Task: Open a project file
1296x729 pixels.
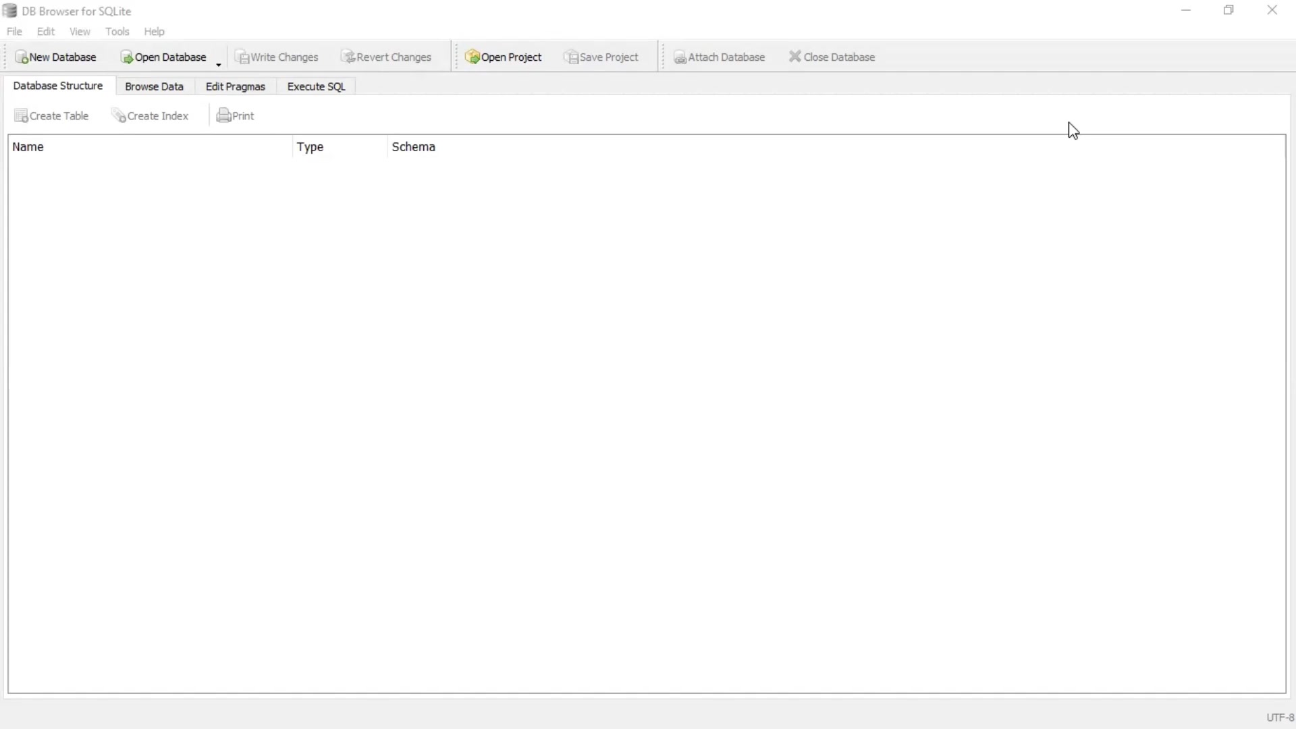Action: 504,57
